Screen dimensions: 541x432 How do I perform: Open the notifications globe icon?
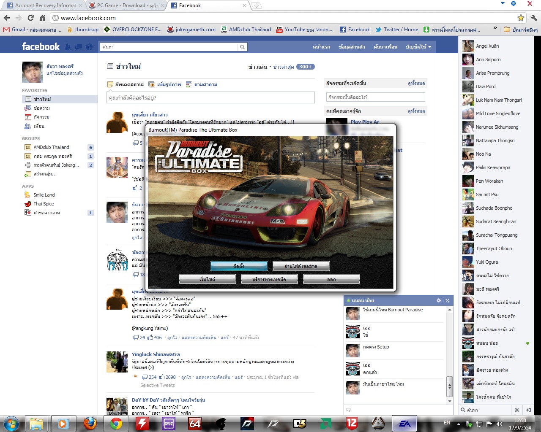pos(89,47)
